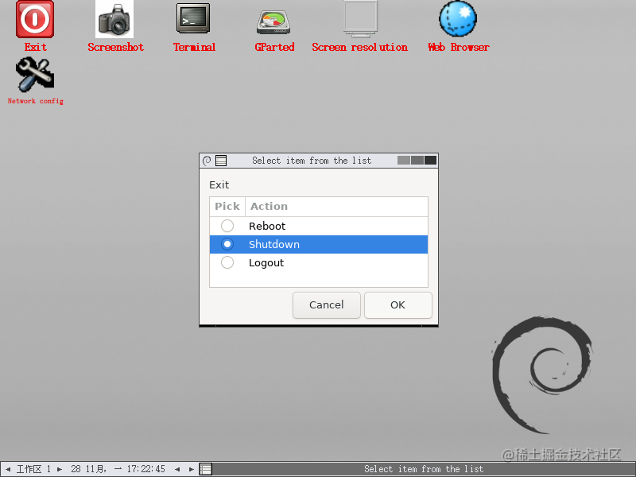
Task: Open the Terminal application
Action: coord(194,19)
